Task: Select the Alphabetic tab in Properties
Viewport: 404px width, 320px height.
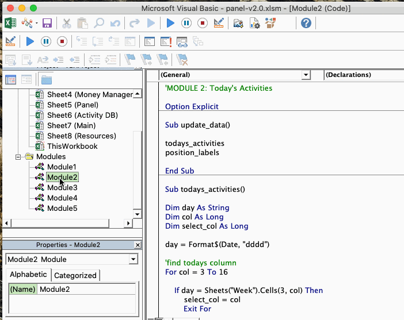Action: pyautogui.click(x=28, y=275)
